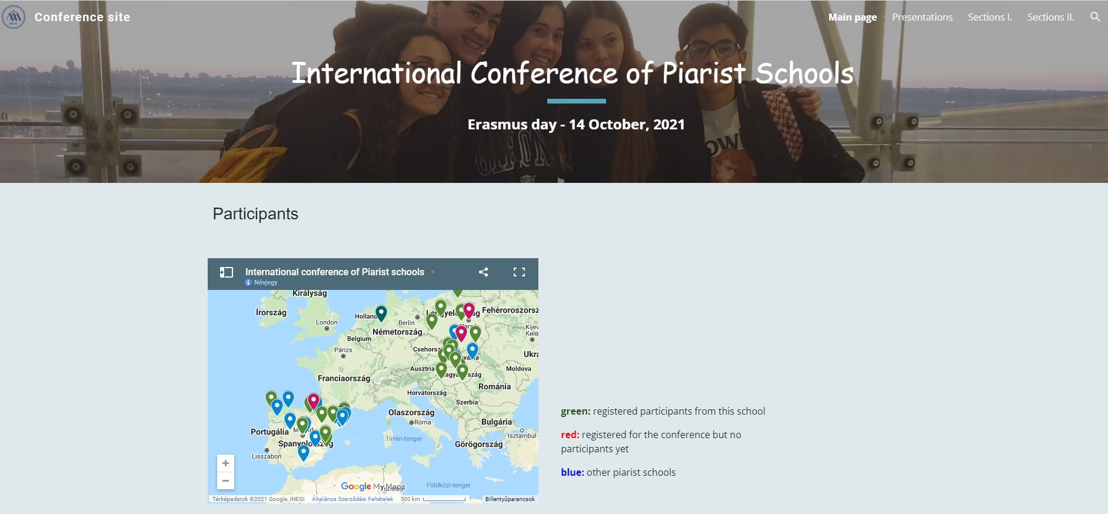
Task: Open the Névjegy link under map title
Action: 265,282
